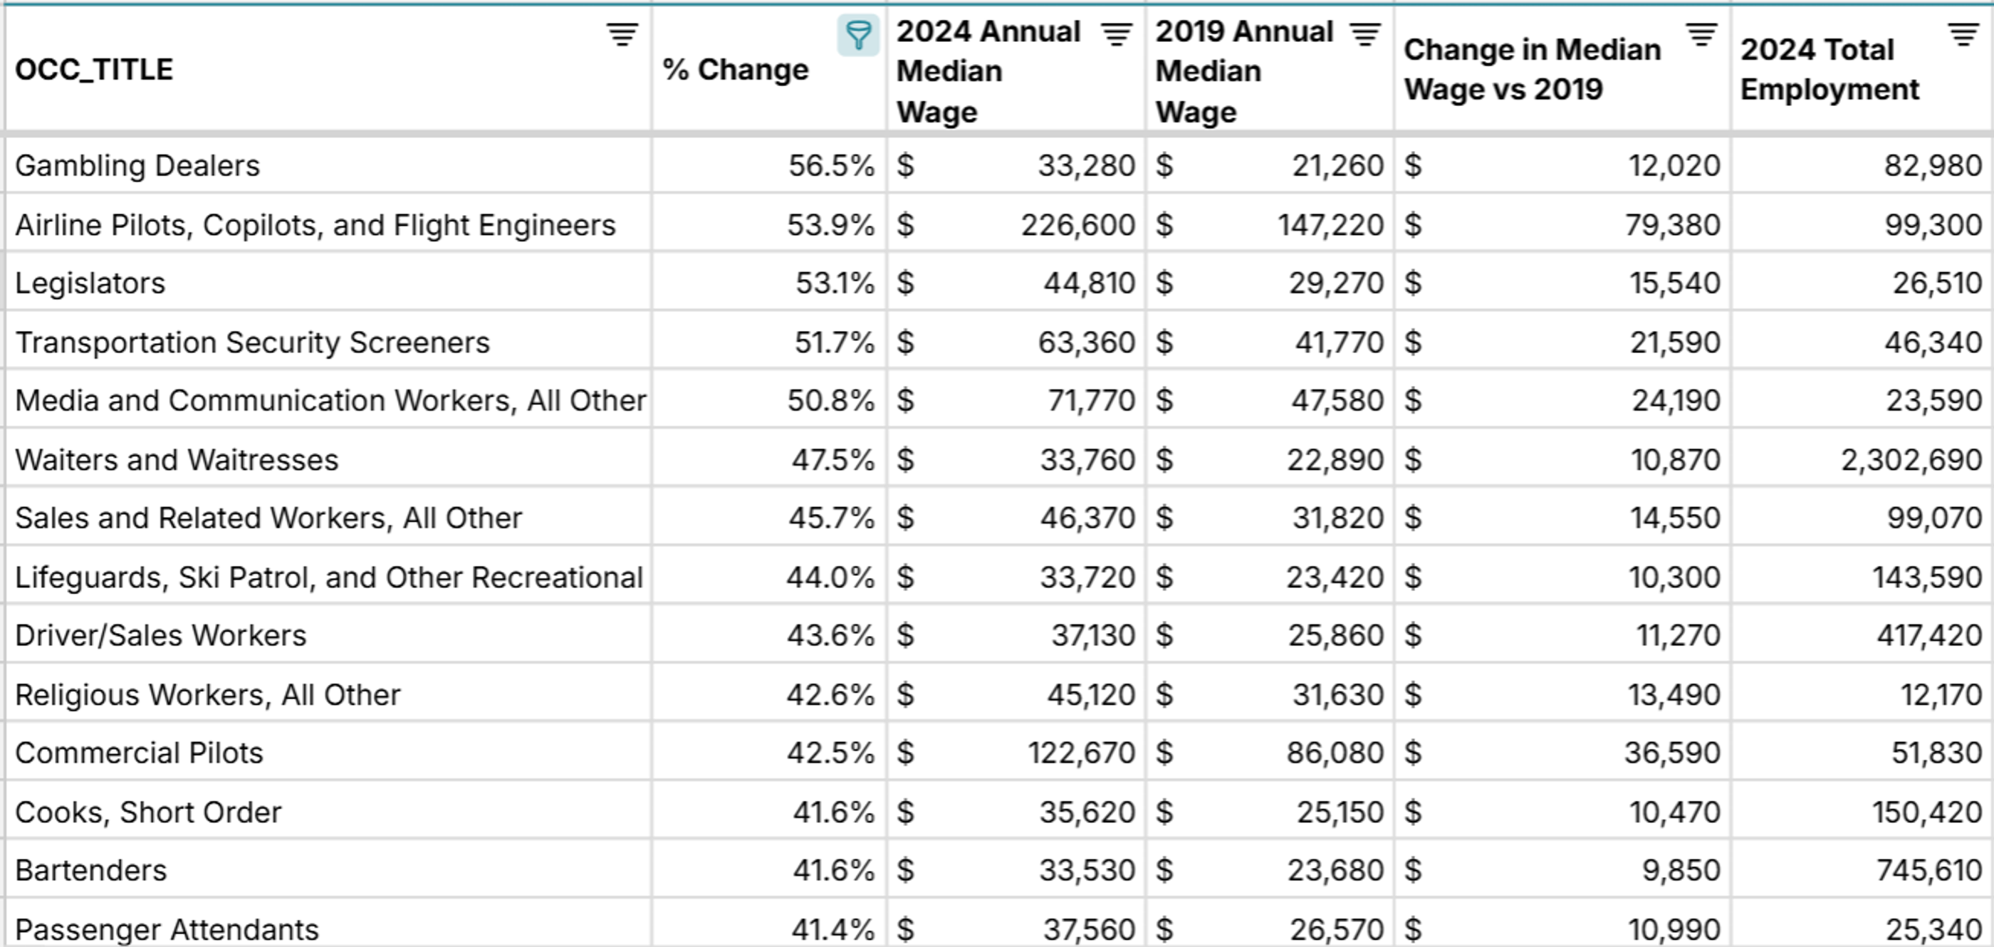
Task: Open filter options for 2024 Annual Median Wage
Action: (x=1115, y=33)
